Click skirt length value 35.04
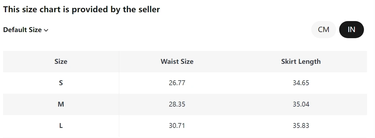 (x=301, y=104)
